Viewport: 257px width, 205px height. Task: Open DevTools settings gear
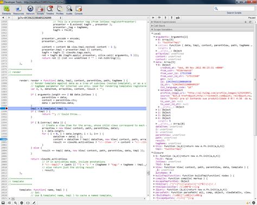tap(254, 203)
